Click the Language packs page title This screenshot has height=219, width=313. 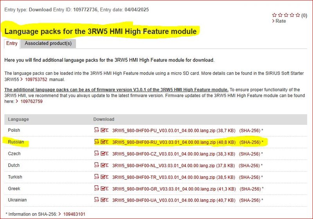pos(101,31)
